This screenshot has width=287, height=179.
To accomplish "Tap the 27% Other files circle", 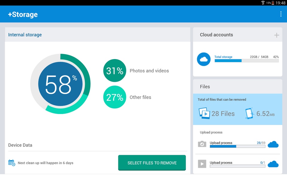I will pyautogui.click(x=115, y=97).
